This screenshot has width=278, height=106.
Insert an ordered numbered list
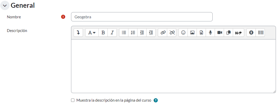133,33
